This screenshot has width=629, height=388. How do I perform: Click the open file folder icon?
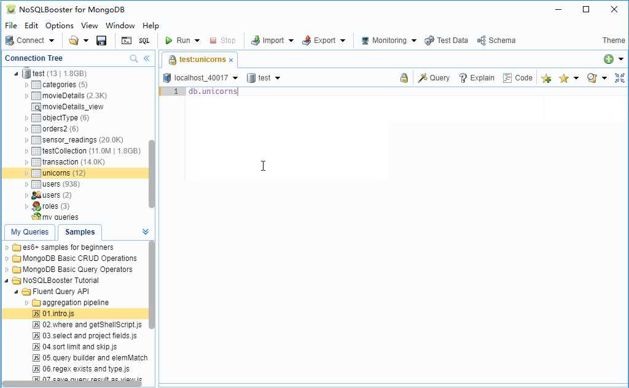pyautogui.click(x=74, y=41)
